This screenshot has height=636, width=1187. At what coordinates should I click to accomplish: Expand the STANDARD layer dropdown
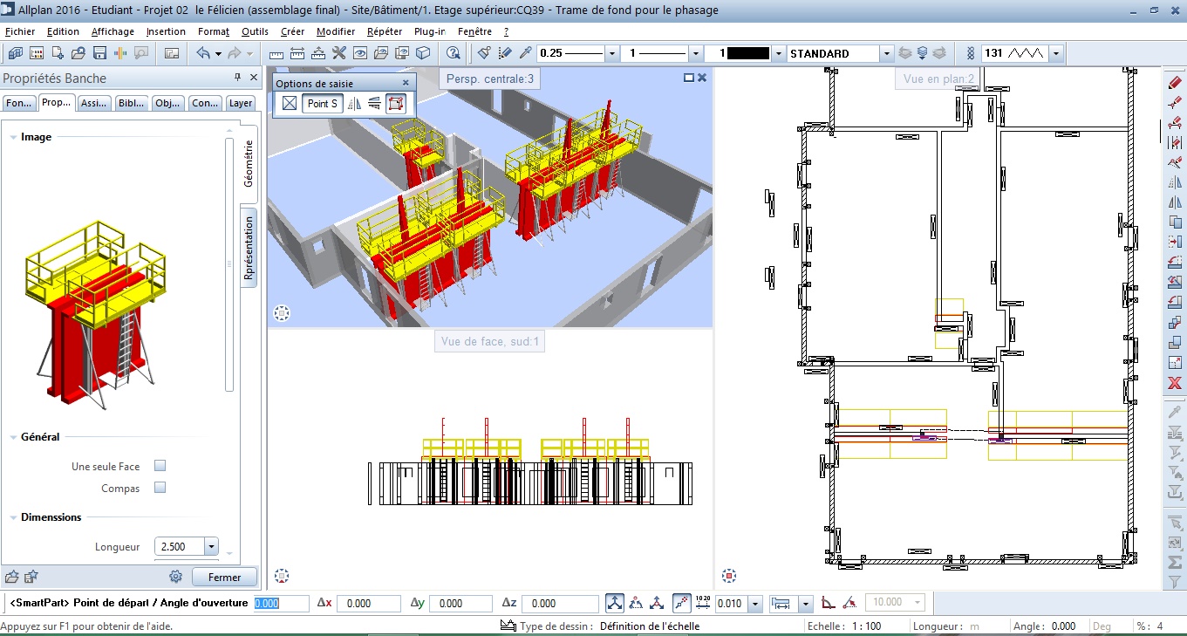pyautogui.click(x=887, y=53)
